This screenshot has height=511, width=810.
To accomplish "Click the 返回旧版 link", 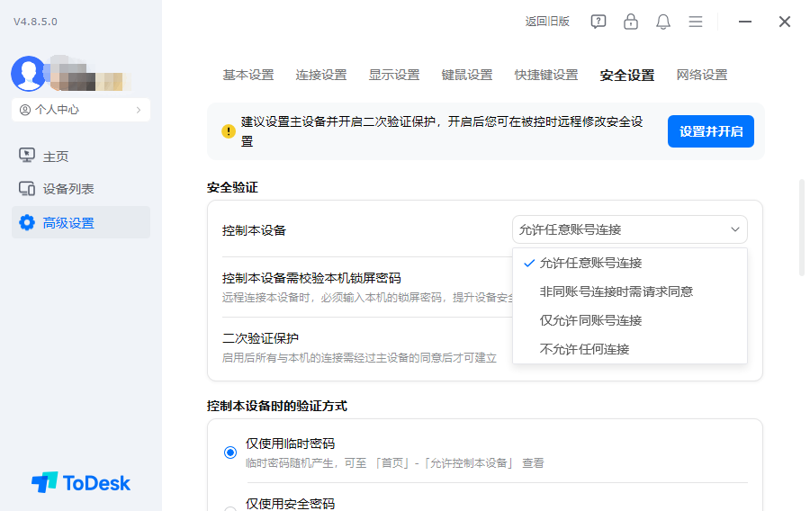I will [x=547, y=22].
